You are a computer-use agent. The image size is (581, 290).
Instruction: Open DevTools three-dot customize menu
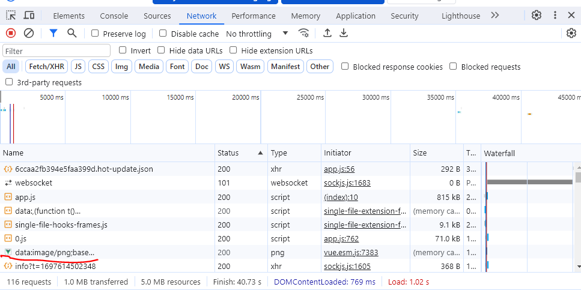click(x=554, y=16)
